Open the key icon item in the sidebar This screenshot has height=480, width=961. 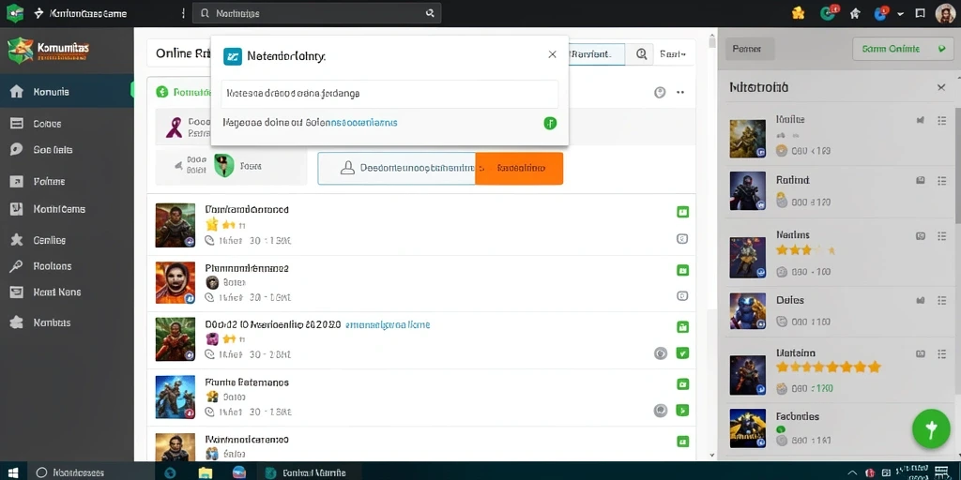point(17,266)
